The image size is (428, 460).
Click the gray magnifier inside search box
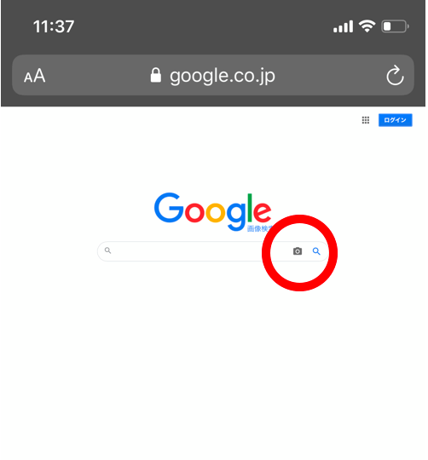(107, 250)
